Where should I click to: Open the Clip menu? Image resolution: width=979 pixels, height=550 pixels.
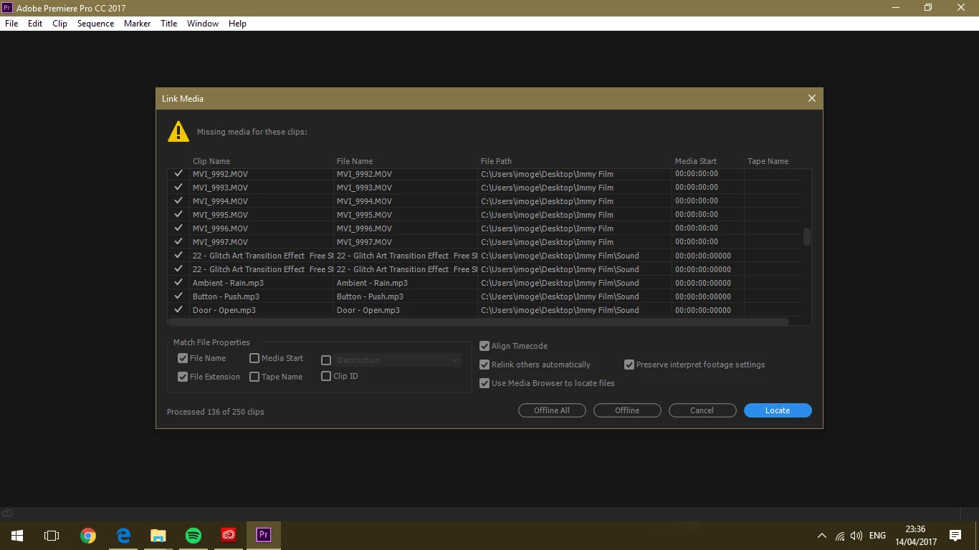60,24
